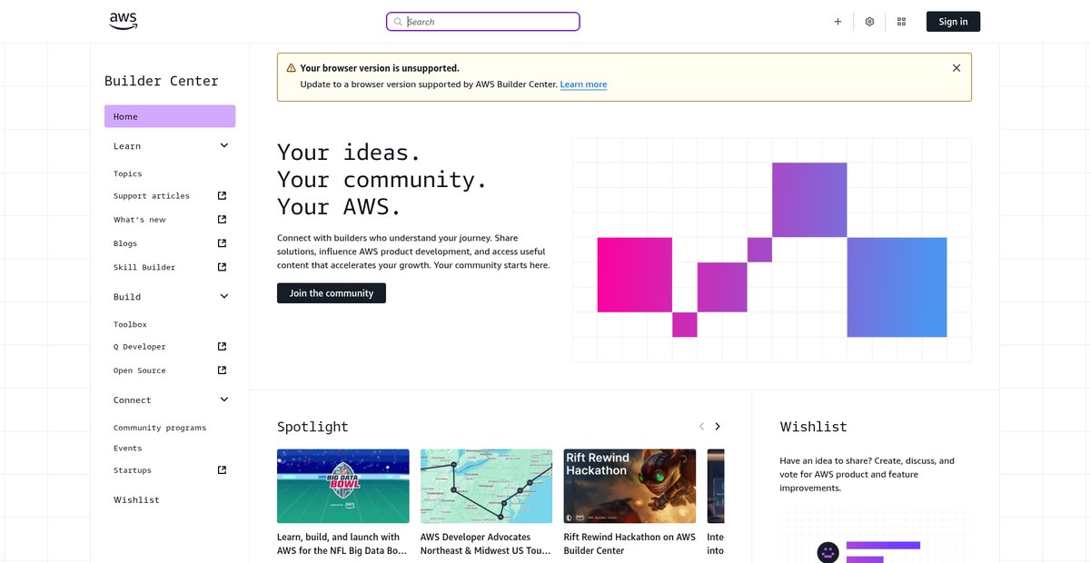Click the warning triangle icon in banner
Image resolution: width=1090 pixels, height=563 pixels.
(x=291, y=68)
